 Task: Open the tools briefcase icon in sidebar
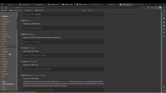(x=164, y=22)
